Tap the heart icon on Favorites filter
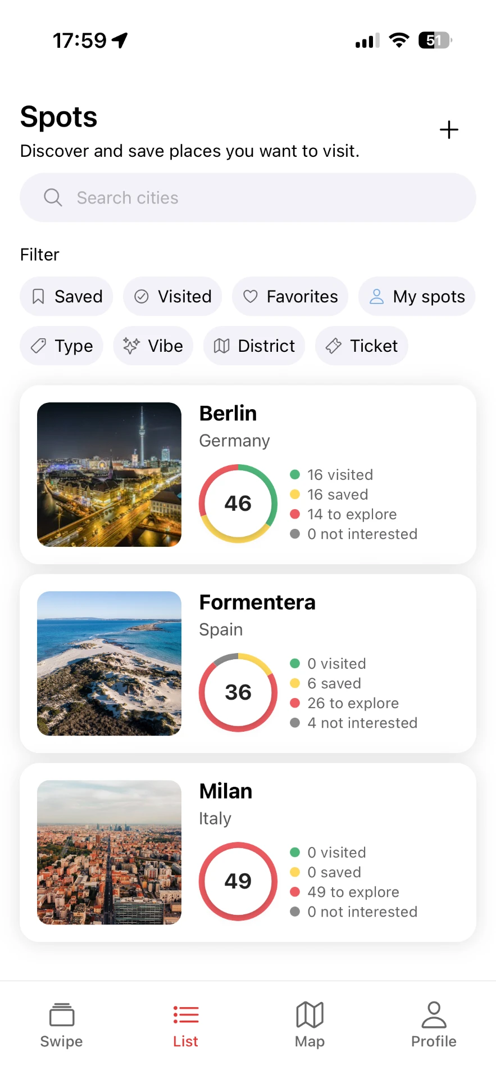This screenshot has height=1079, width=496. pyautogui.click(x=251, y=297)
